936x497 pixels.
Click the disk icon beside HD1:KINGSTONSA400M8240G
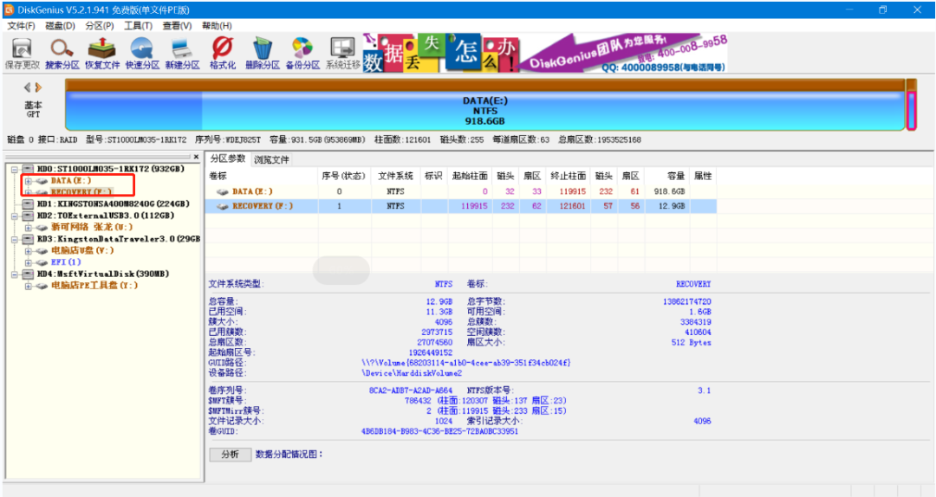pyautogui.click(x=28, y=204)
